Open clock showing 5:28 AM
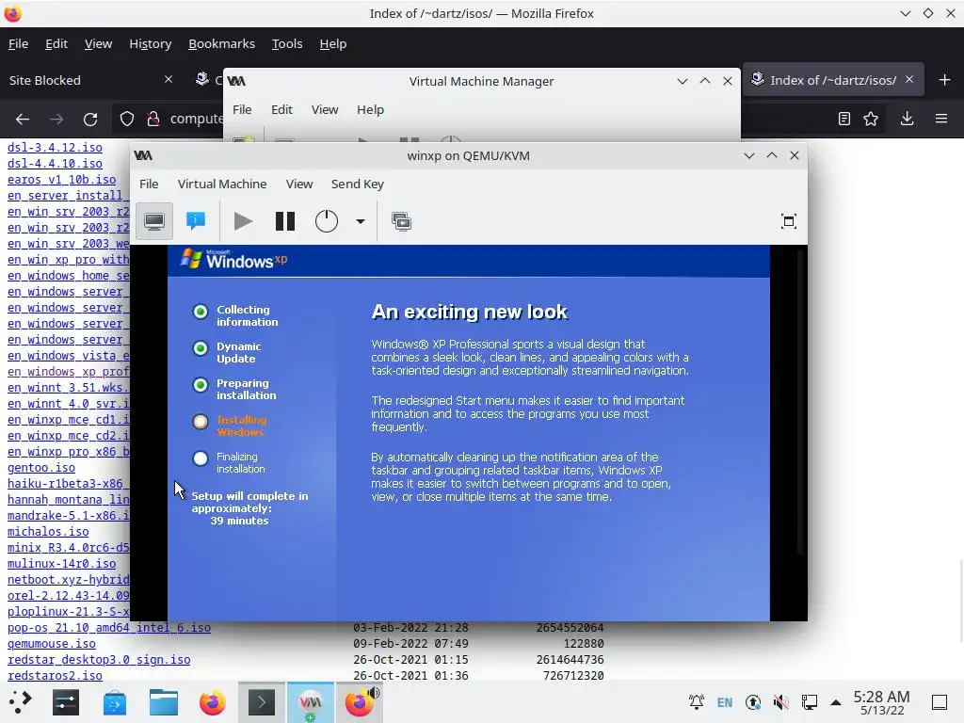 tap(881, 702)
